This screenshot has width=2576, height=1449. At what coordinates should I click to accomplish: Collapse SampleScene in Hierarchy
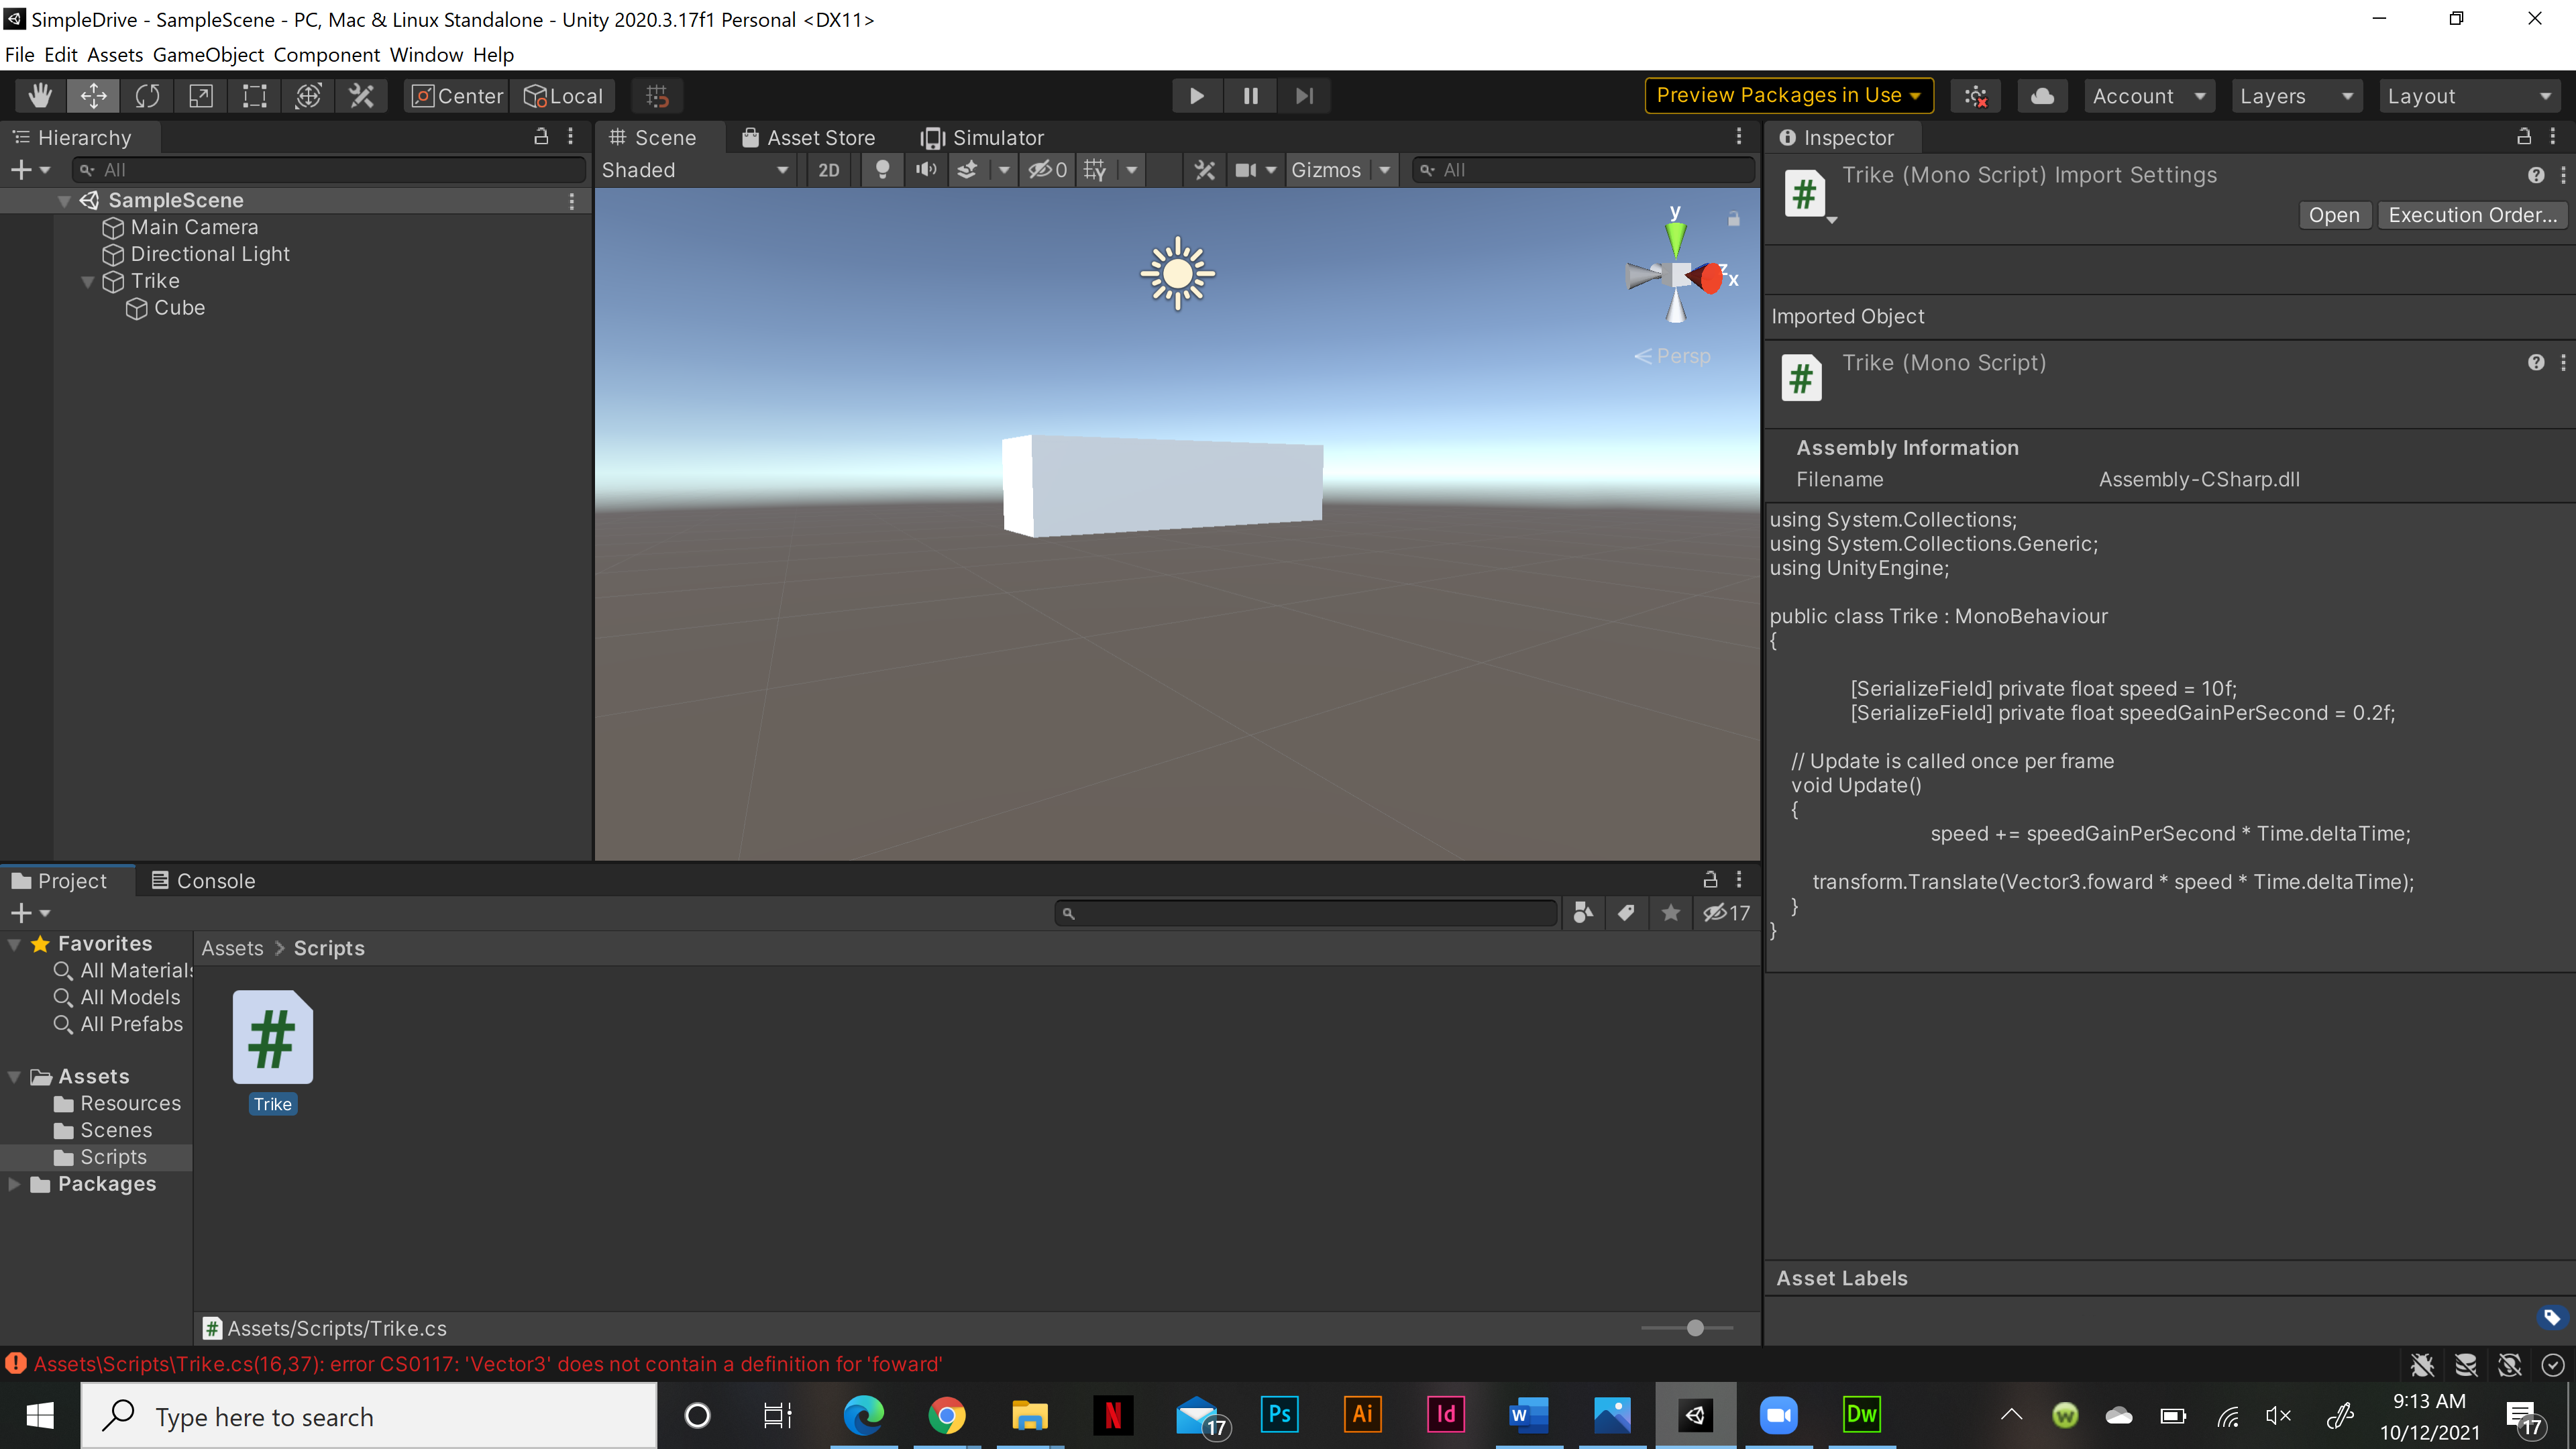coord(64,201)
